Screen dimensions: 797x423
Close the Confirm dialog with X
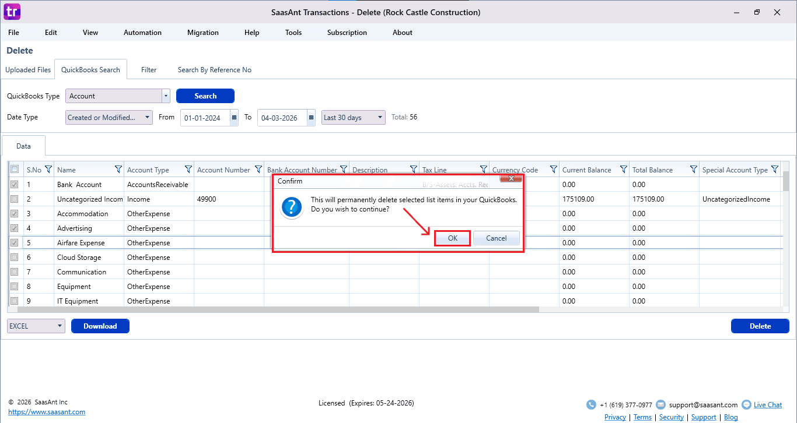point(511,178)
